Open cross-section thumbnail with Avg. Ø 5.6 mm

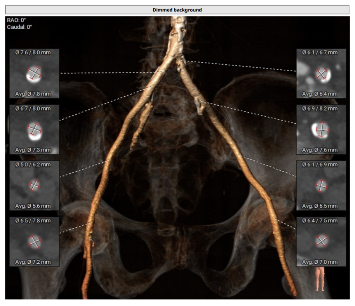pyautogui.click(x=34, y=186)
